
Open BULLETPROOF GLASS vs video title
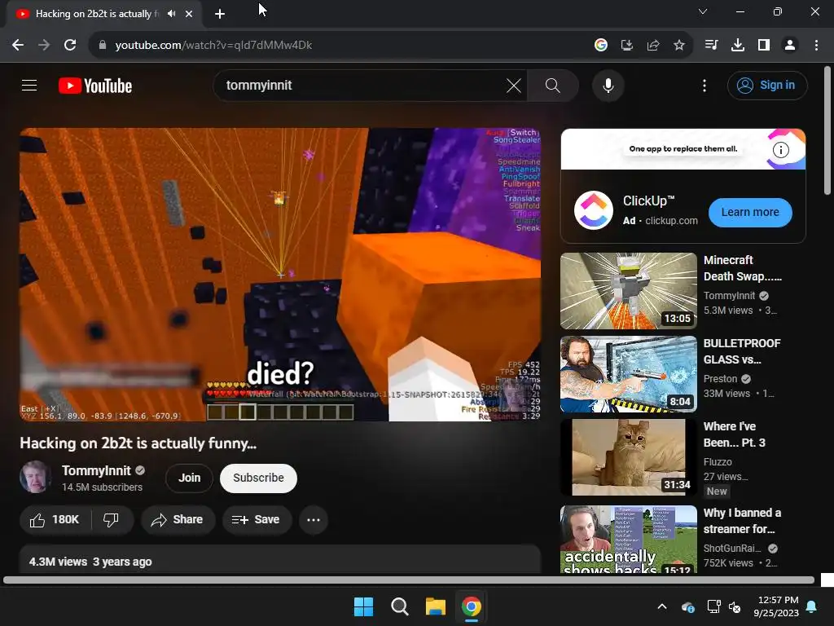742,351
